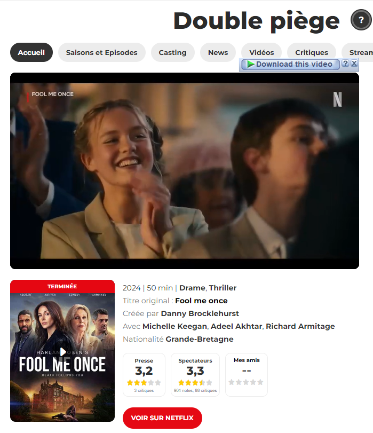Image resolution: width=373 pixels, height=433 pixels.
Task: Open Adeel Akhtar actor page
Action: (236, 326)
